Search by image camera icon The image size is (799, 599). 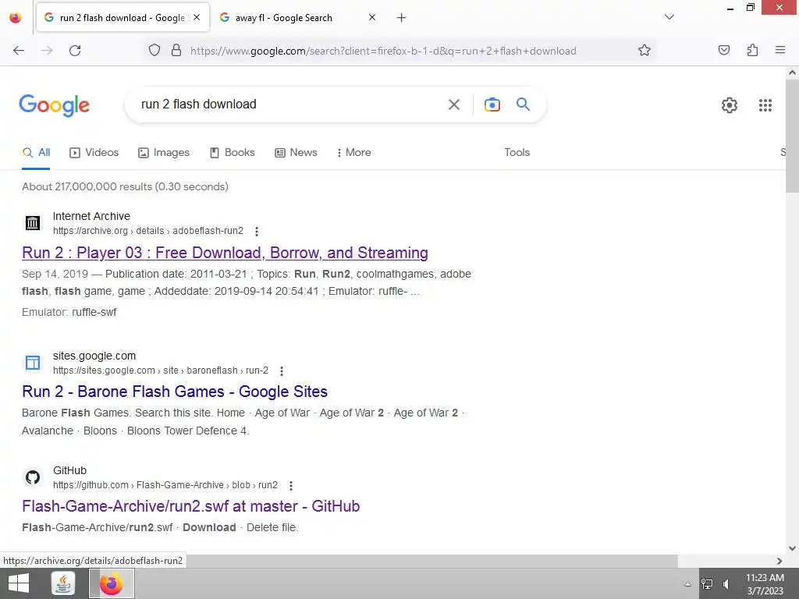(x=492, y=105)
